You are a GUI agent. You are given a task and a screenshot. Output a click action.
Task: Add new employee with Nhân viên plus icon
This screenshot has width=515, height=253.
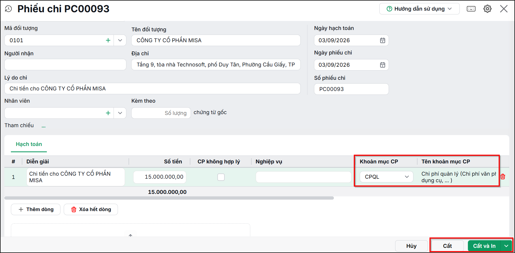pos(108,113)
